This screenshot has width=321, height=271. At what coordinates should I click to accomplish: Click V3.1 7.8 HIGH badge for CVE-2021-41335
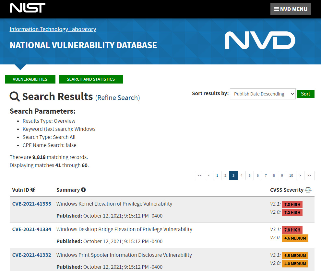292,204
